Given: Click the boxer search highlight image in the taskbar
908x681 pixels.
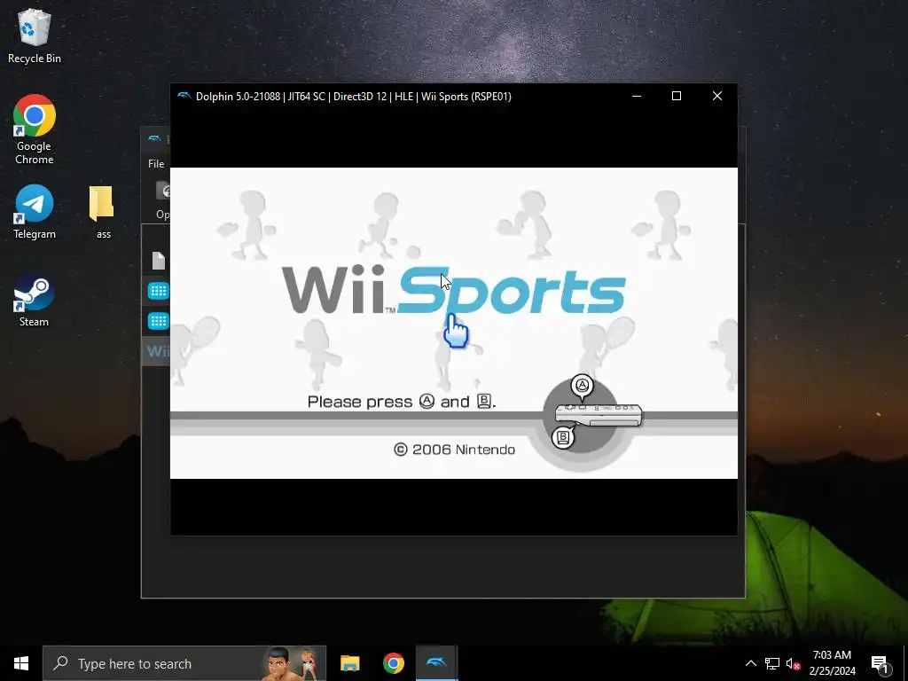Looking at the screenshot, I should point(293,663).
